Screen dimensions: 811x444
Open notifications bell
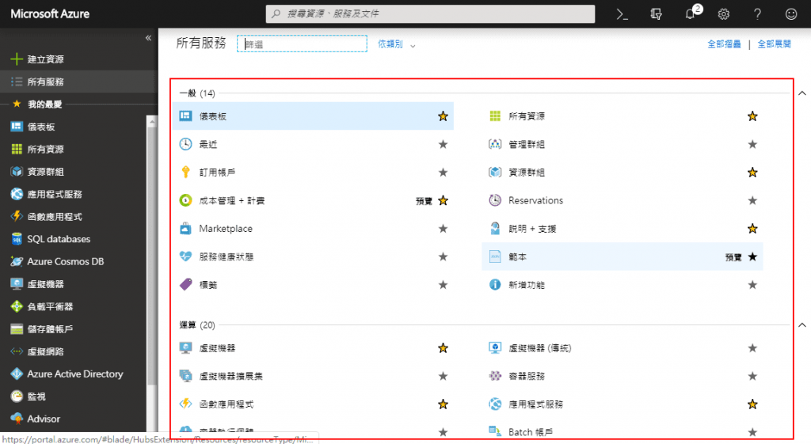[x=690, y=14]
